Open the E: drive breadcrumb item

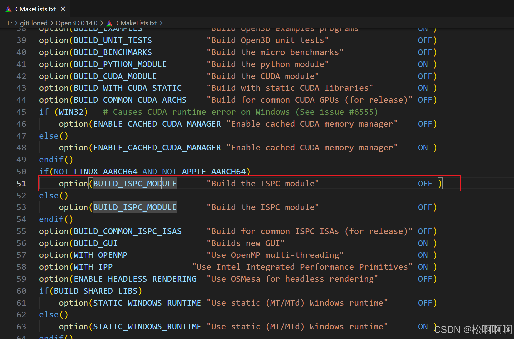click(9, 23)
